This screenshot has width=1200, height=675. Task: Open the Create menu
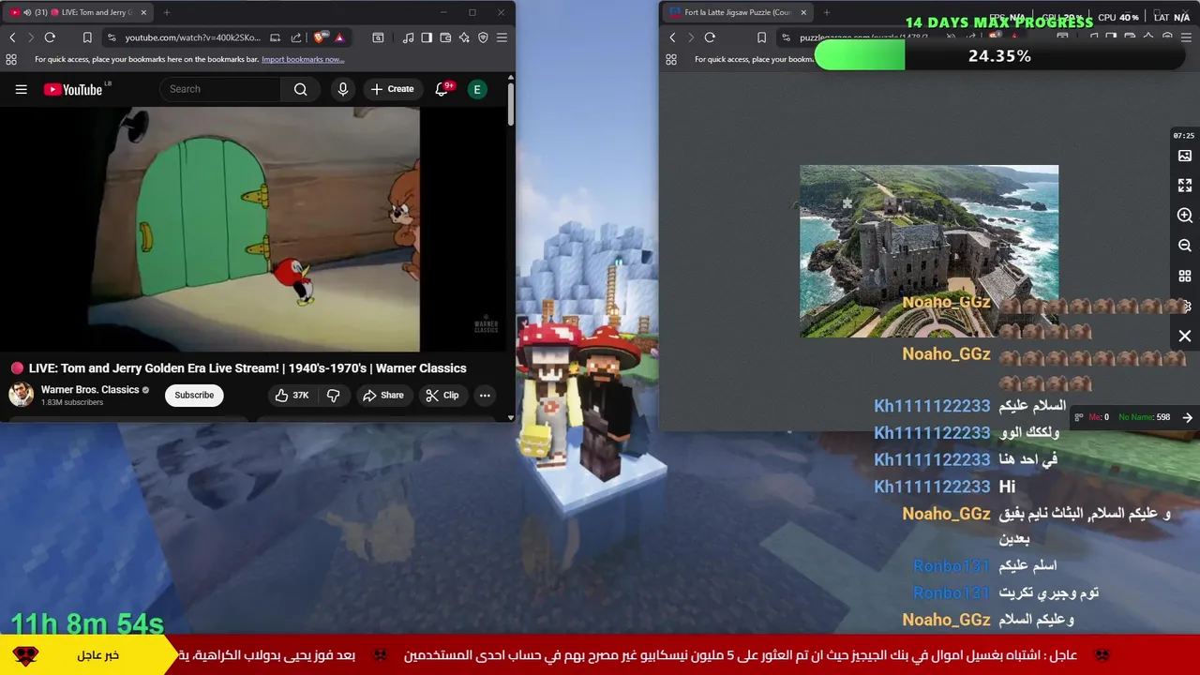tap(392, 89)
